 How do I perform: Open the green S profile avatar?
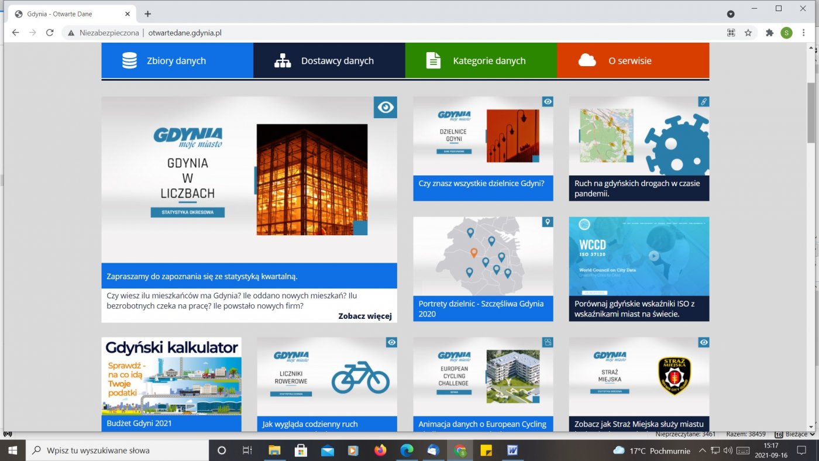pyautogui.click(x=786, y=33)
